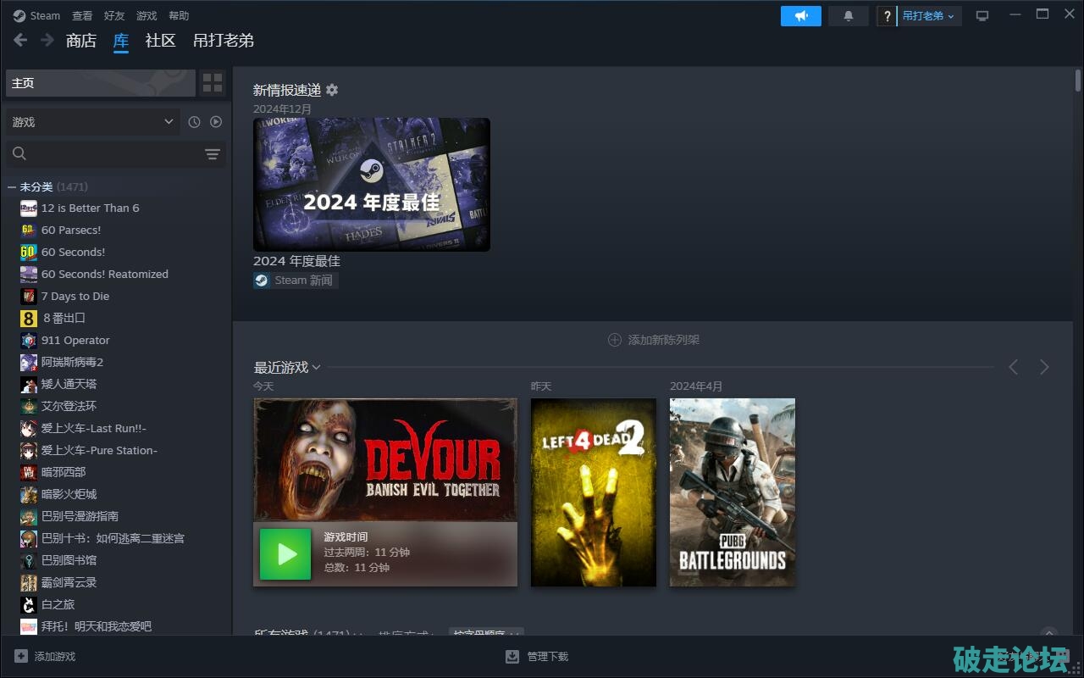Collapse the 未分类 game list

coord(12,187)
